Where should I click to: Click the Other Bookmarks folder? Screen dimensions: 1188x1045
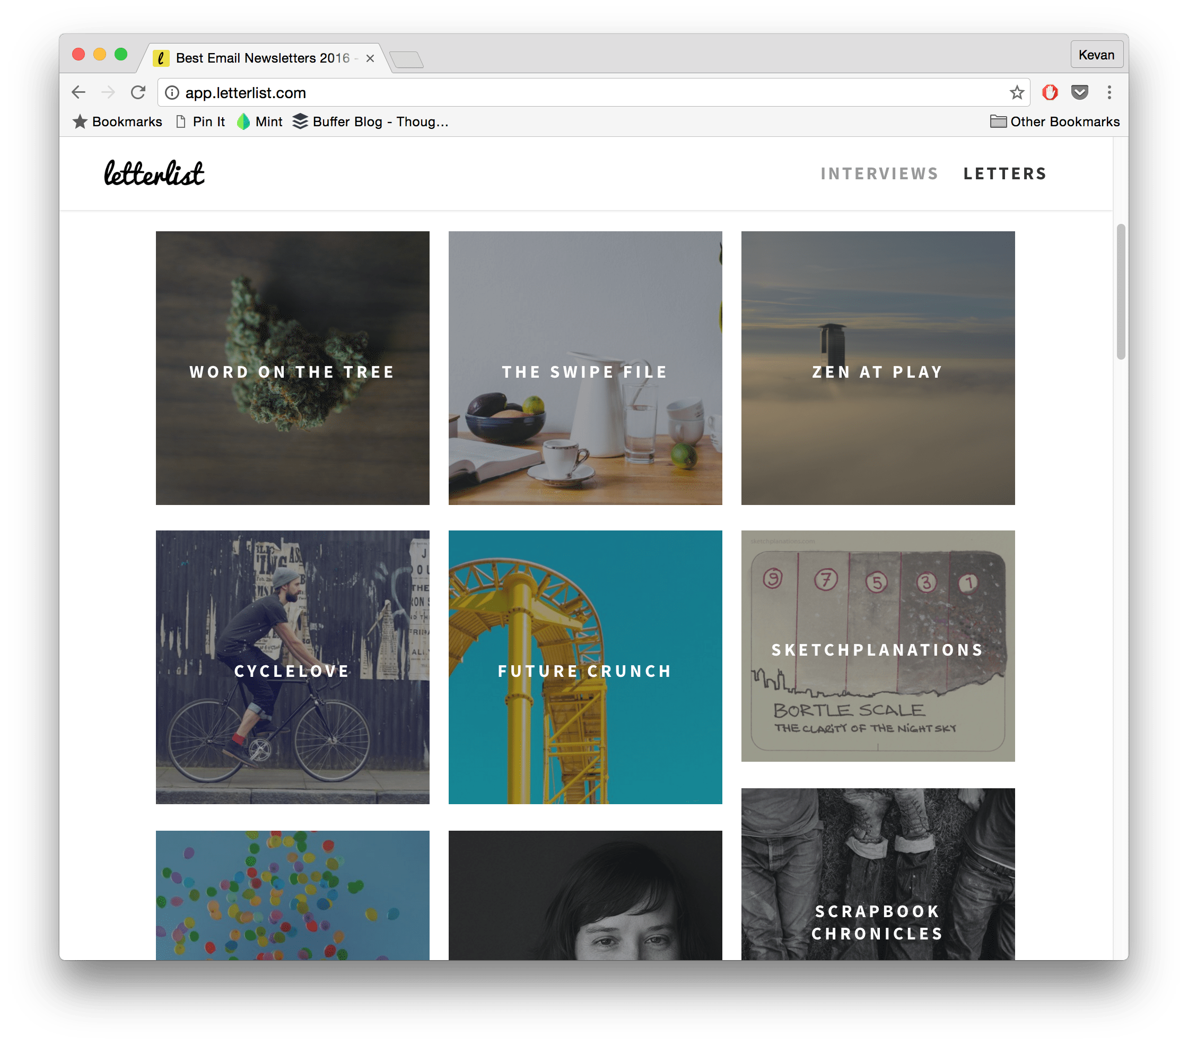click(x=1054, y=120)
